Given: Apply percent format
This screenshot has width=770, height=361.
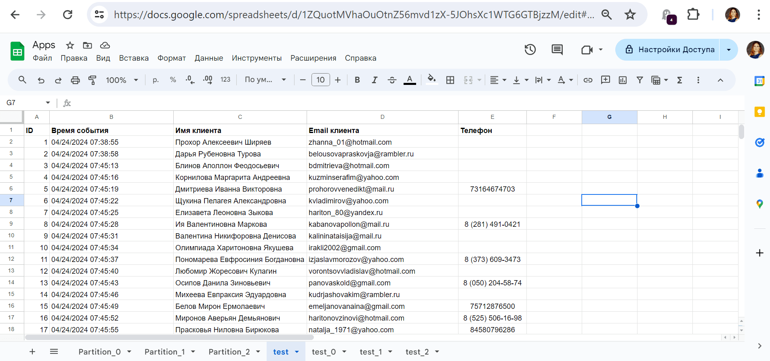Looking at the screenshot, I should pyautogui.click(x=173, y=80).
